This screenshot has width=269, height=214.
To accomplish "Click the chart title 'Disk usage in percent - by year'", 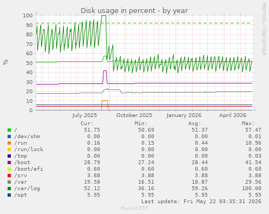I will click(x=134, y=11).
